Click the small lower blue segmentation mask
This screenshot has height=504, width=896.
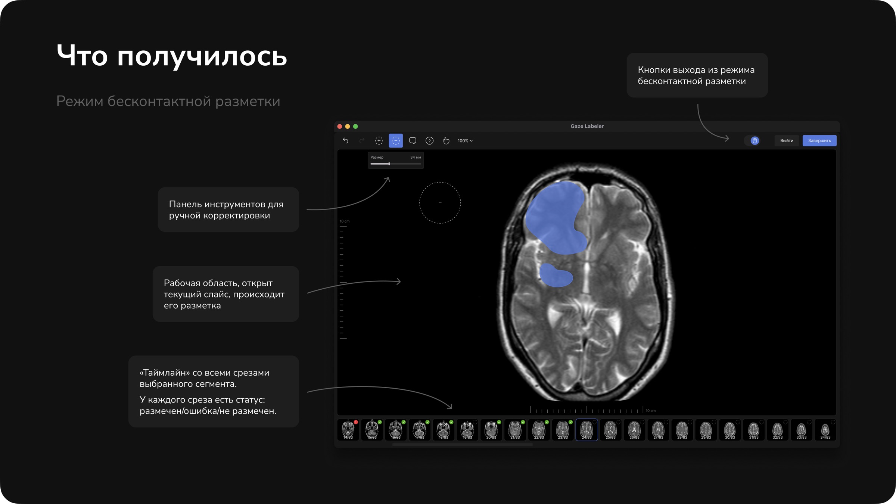coord(556,276)
